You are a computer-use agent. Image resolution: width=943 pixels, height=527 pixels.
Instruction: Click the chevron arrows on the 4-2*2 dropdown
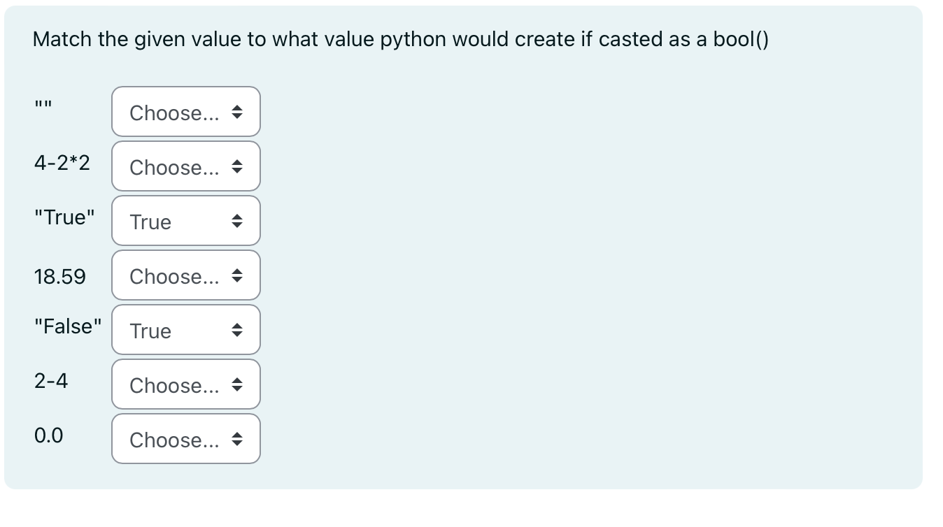pyautogui.click(x=238, y=166)
